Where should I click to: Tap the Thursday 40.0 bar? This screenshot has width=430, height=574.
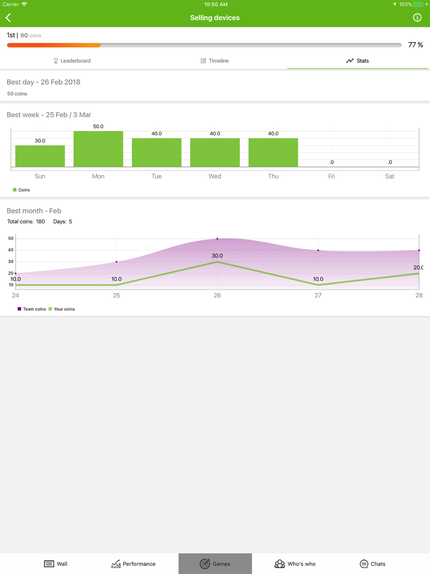tap(273, 152)
